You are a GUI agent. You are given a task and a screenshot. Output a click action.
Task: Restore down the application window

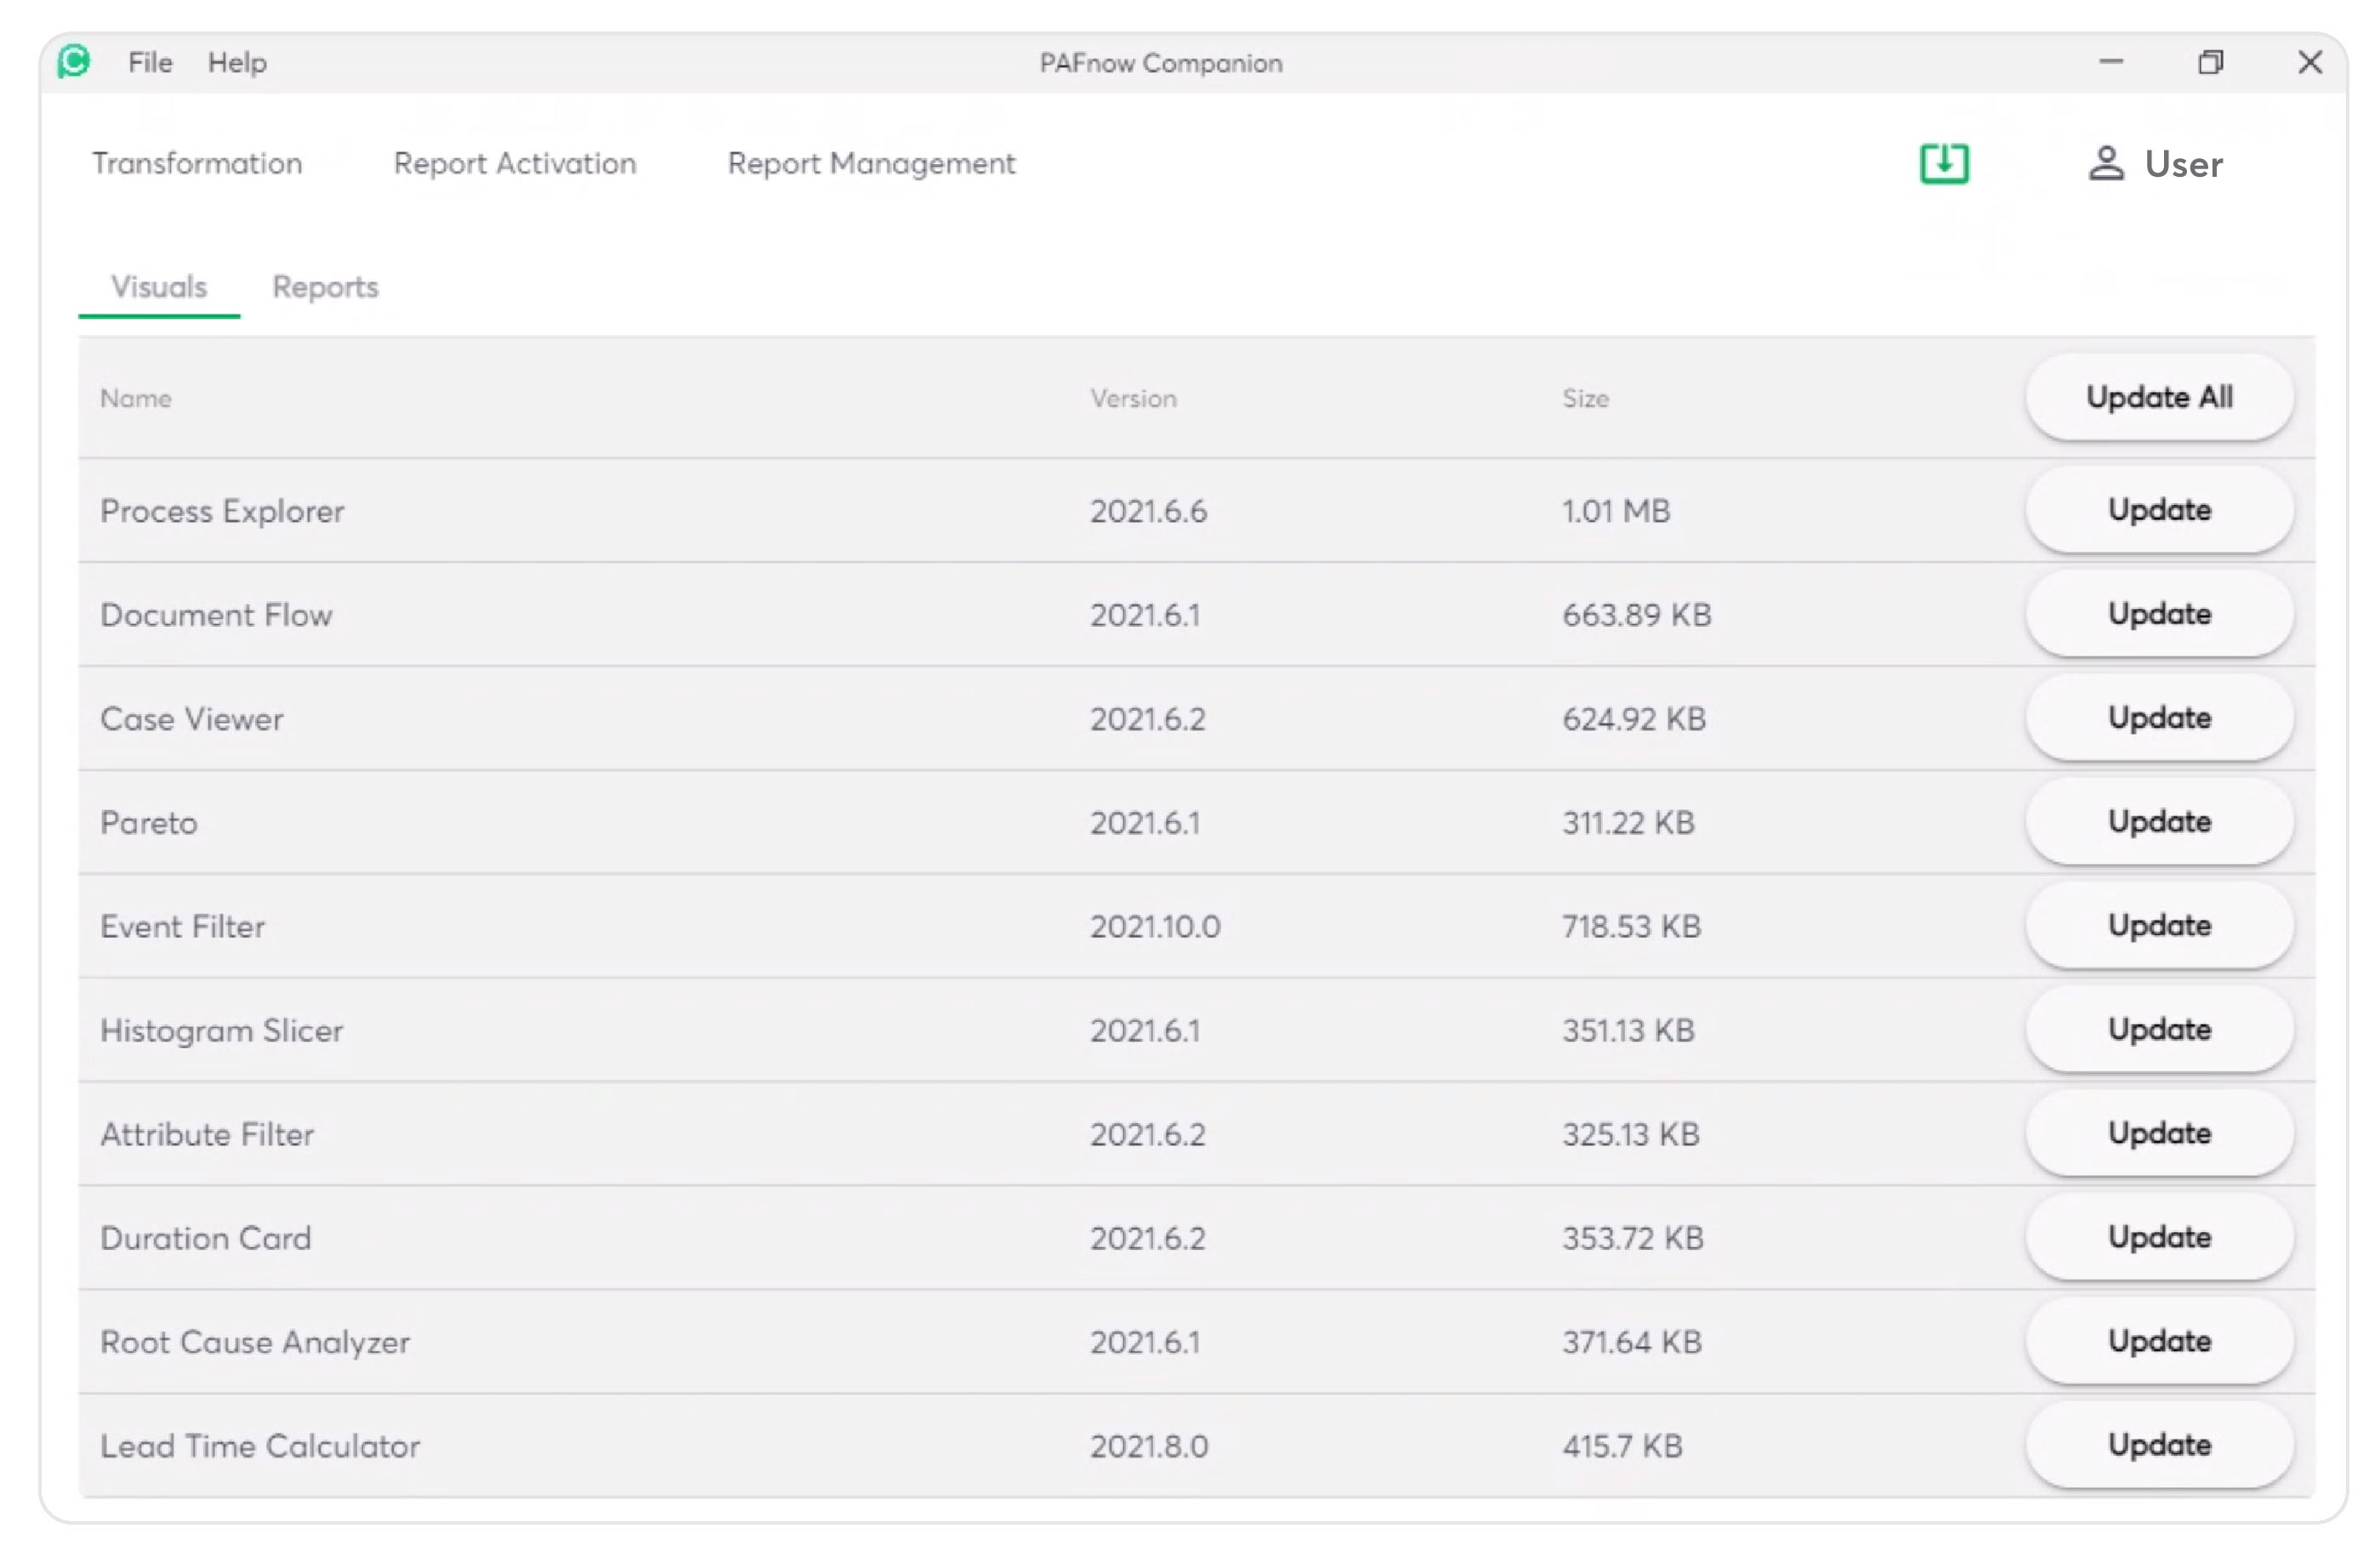(2210, 62)
